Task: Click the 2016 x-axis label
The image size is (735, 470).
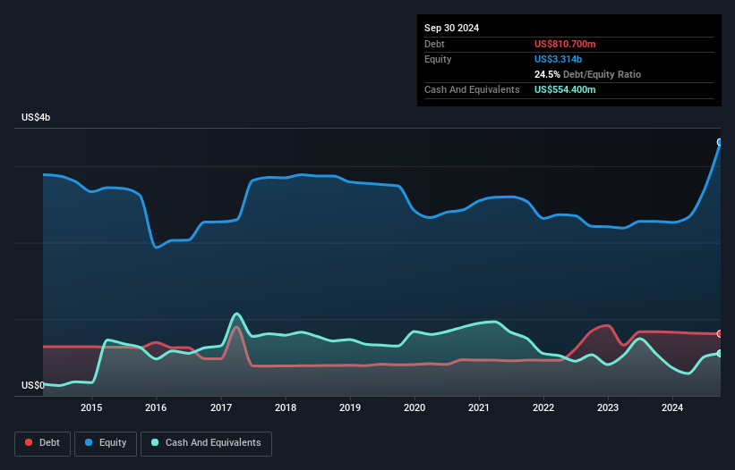Action: click(x=156, y=407)
